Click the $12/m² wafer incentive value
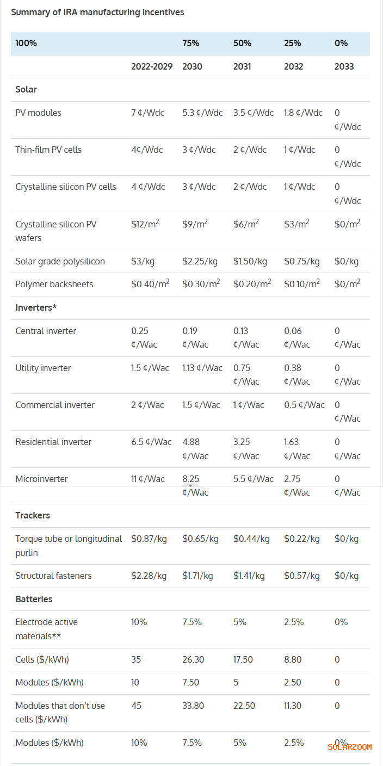Screen dimensions: 383x766 click(145, 224)
